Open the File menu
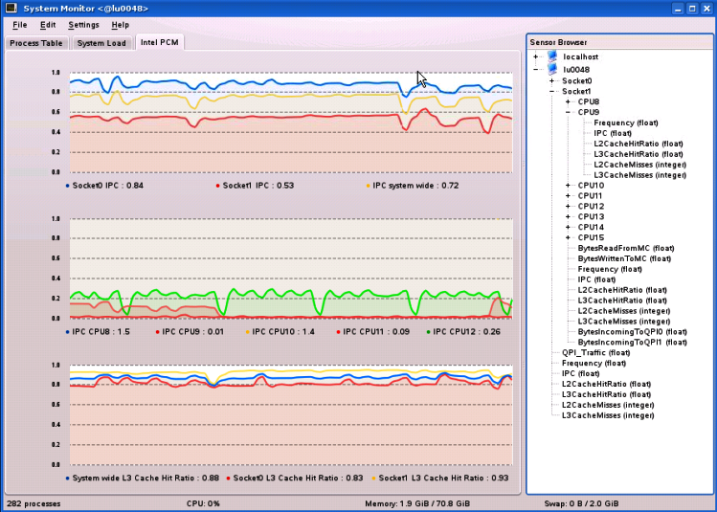Screen dimensions: 717x512 point(20,25)
